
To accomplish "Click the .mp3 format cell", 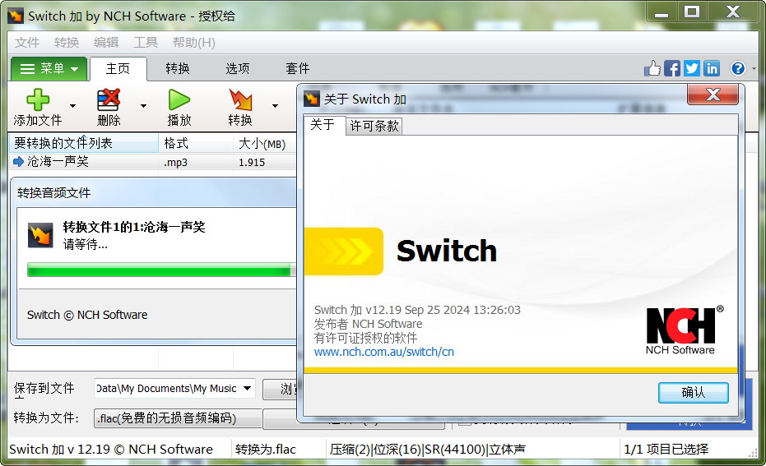I will [175, 163].
